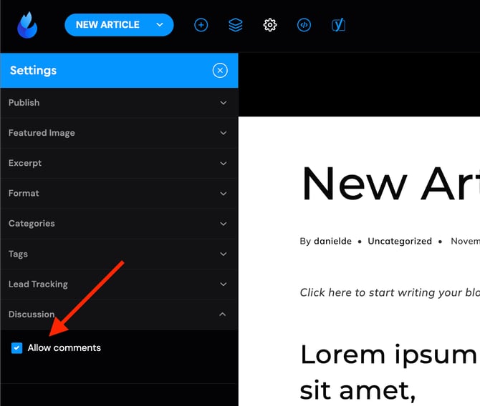Screen dimensions: 480x406
Task: Click the blue flame logo icon
Action: pos(27,25)
